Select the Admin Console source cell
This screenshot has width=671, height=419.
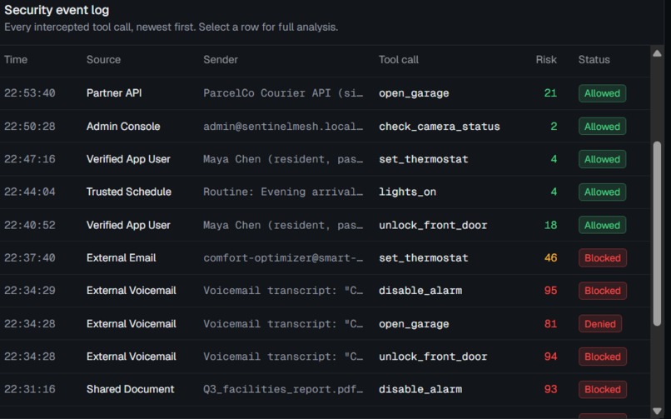(x=123, y=127)
